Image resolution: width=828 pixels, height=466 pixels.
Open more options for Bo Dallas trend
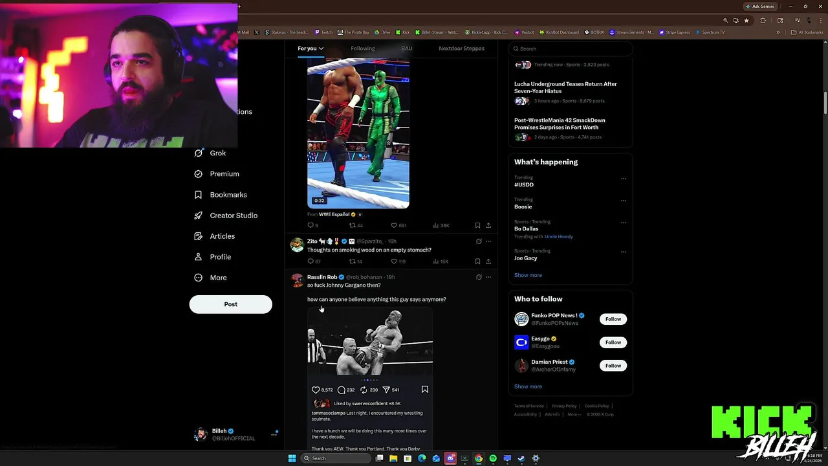click(624, 223)
